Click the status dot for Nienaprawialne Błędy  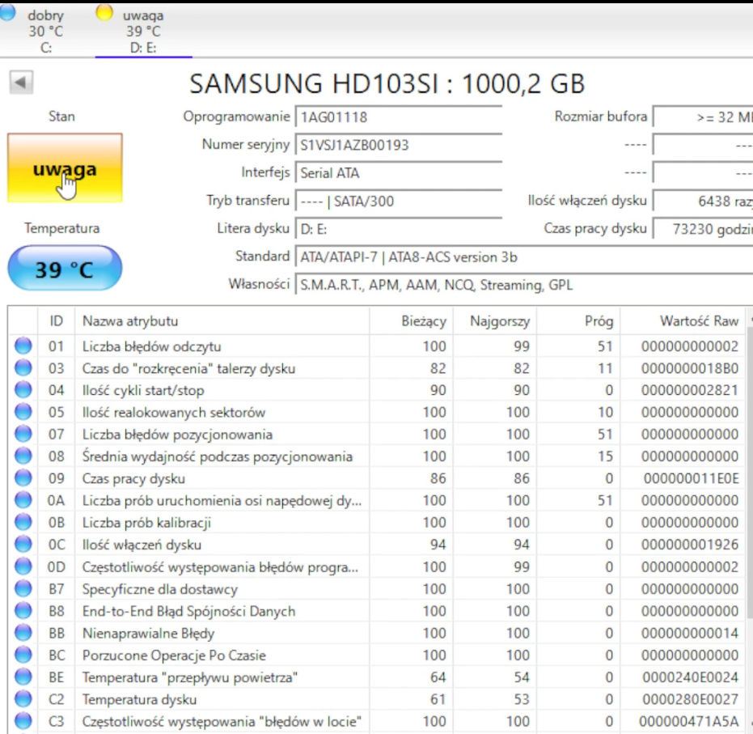tap(23, 633)
